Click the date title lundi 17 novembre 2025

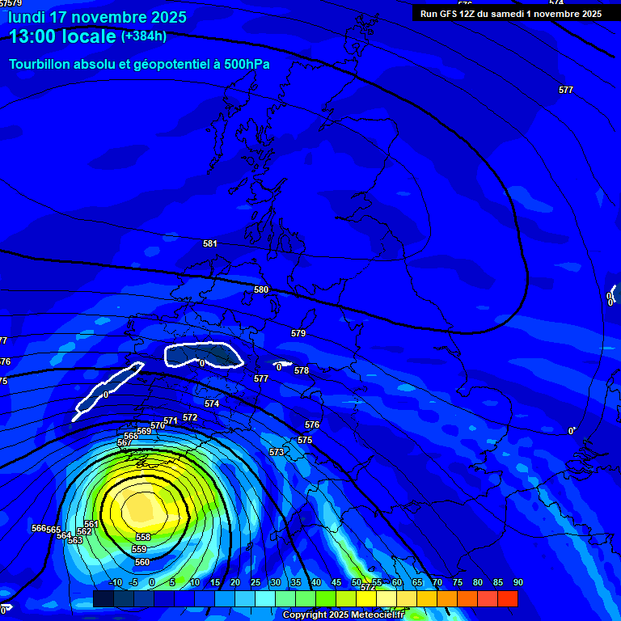pyautogui.click(x=97, y=17)
